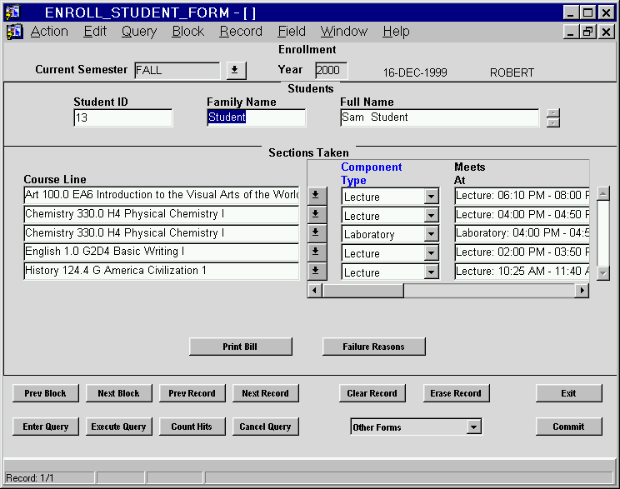Viewport: 620px width, 489px height.
Task: Expand Component Type dropdown for English row
Action: (431, 252)
